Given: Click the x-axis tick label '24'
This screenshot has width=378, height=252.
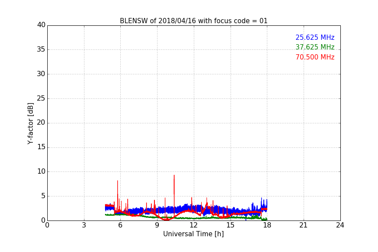Looking at the screenshot, I should (340, 225).
